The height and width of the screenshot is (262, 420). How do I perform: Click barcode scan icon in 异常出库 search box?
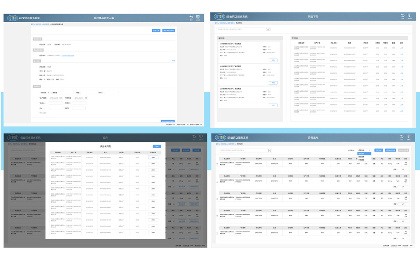click(269, 150)
